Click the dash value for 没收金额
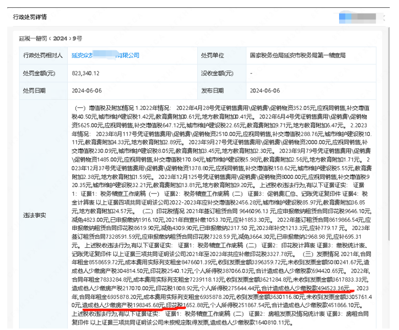Screen dimensions: 399x330 point(251,73)
